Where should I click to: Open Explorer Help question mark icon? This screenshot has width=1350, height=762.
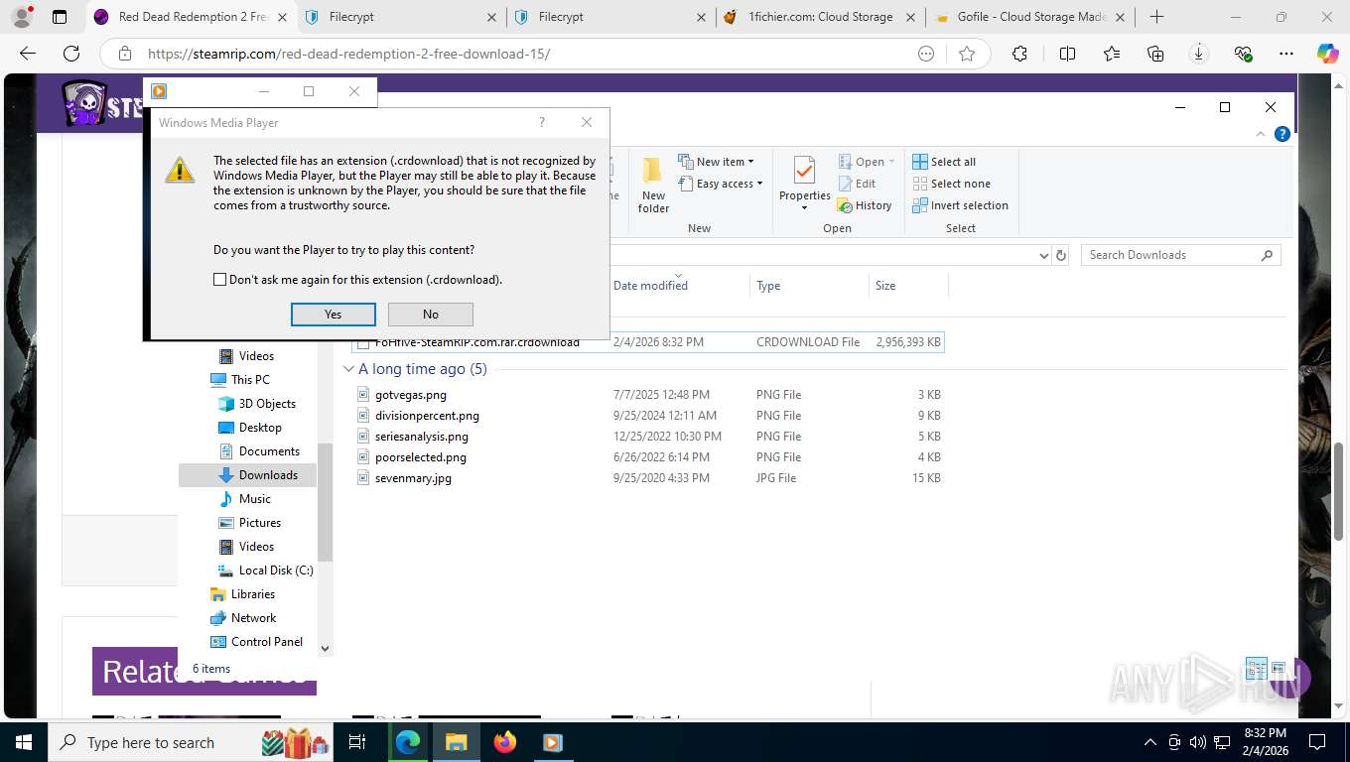pyautogui.click(x=1282, y=134)
